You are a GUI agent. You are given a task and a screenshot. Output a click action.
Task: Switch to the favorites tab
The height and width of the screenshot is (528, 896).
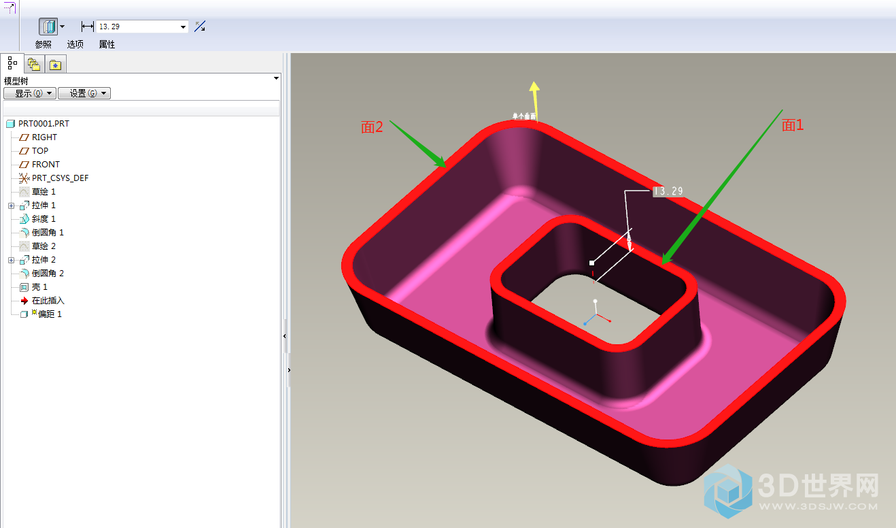point(55,65)
